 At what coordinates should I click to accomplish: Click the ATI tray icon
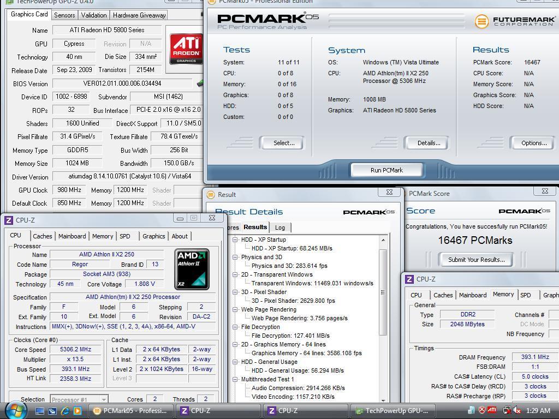pyautogui.click(x=492, y=410)
